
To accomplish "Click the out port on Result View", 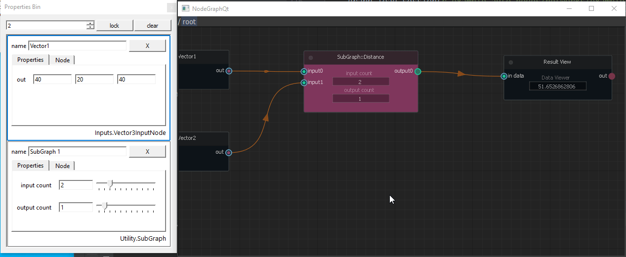I will [x=612, y=76].
